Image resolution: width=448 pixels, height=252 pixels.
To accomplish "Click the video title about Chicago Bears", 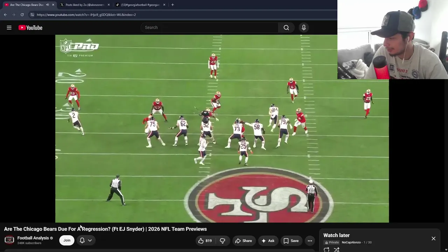I will [105, 229].
